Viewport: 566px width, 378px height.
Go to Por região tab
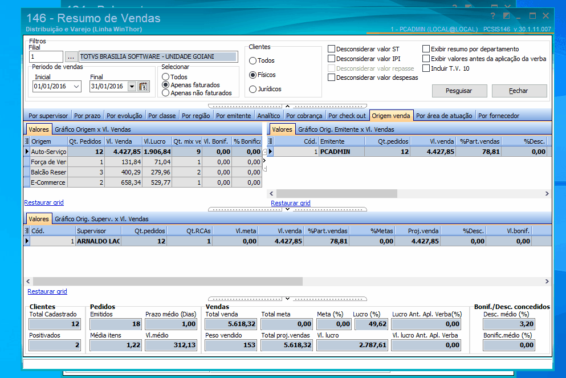[196, 116]
